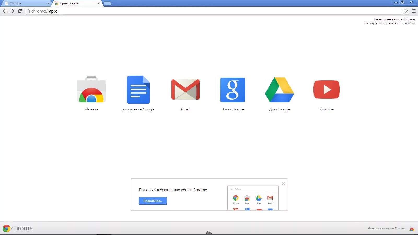Open the Chrome menu (hamburger icon)

click(414, 11)
